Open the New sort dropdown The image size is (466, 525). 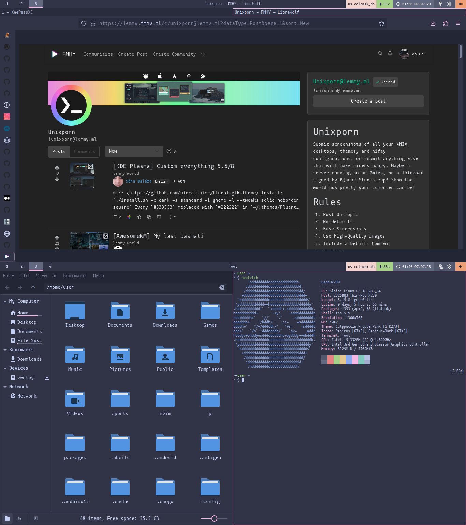134,151
